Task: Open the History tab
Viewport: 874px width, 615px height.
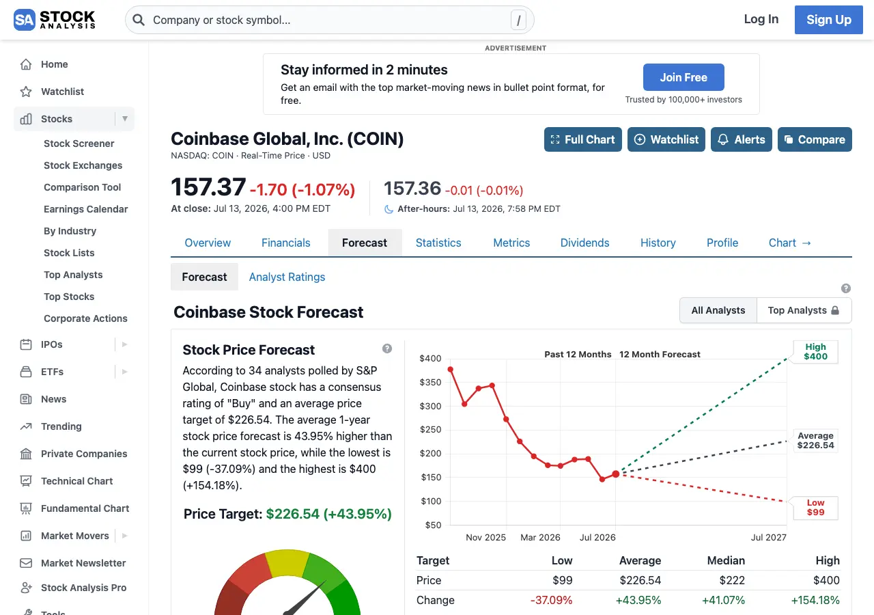Action: tap(658, 243)
